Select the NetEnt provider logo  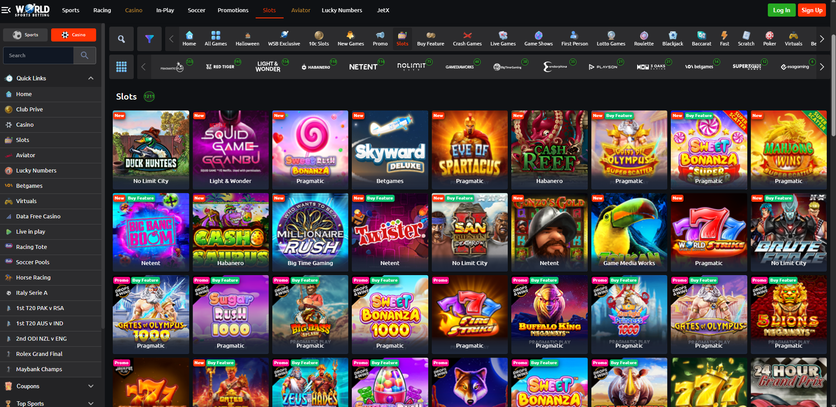point(365,66)
